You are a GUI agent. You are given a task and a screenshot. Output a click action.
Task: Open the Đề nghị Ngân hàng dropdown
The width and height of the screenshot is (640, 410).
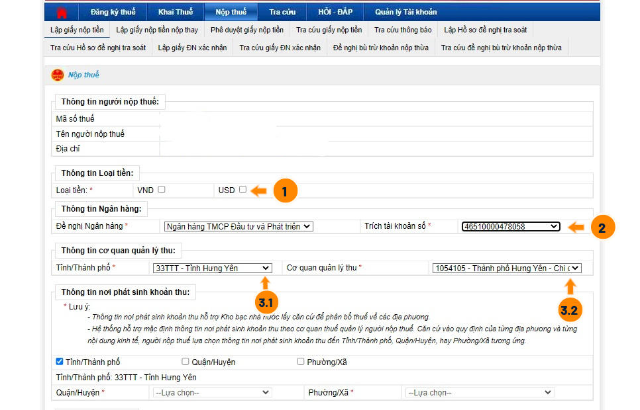(x=239, y=227)
